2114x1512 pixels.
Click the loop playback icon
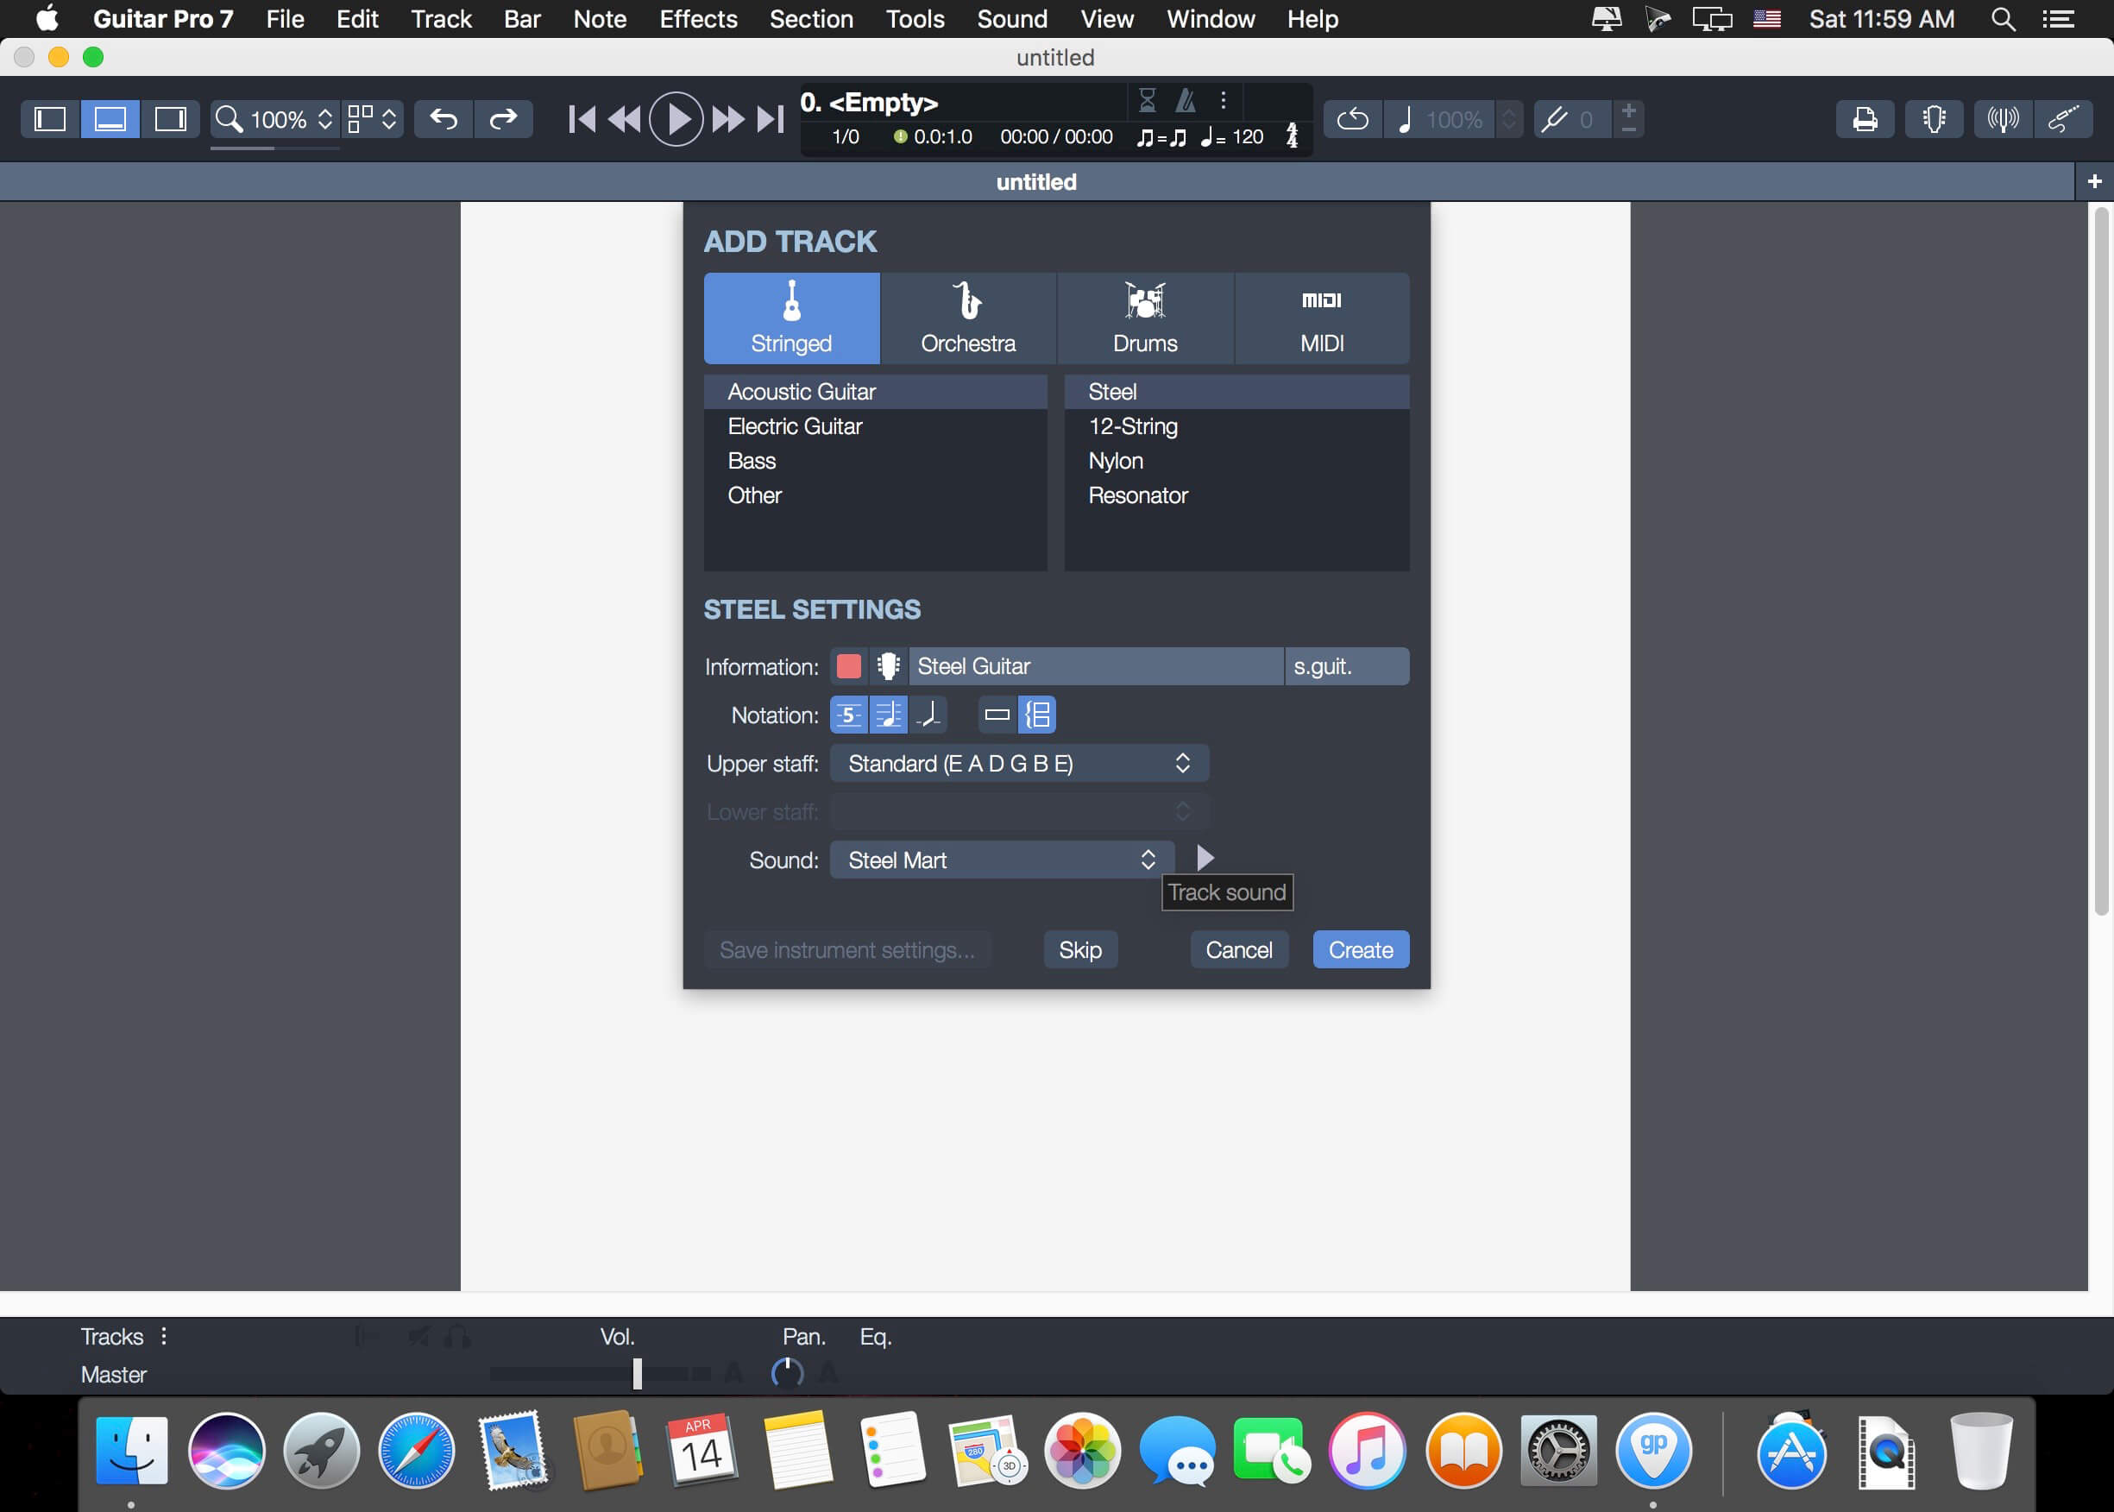click(1351, 119)
